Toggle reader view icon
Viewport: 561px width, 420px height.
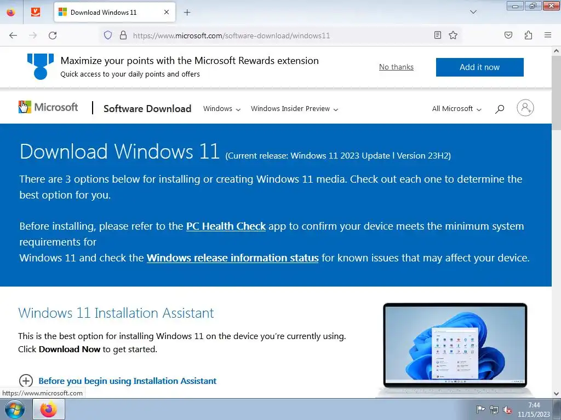coord(437,35)
